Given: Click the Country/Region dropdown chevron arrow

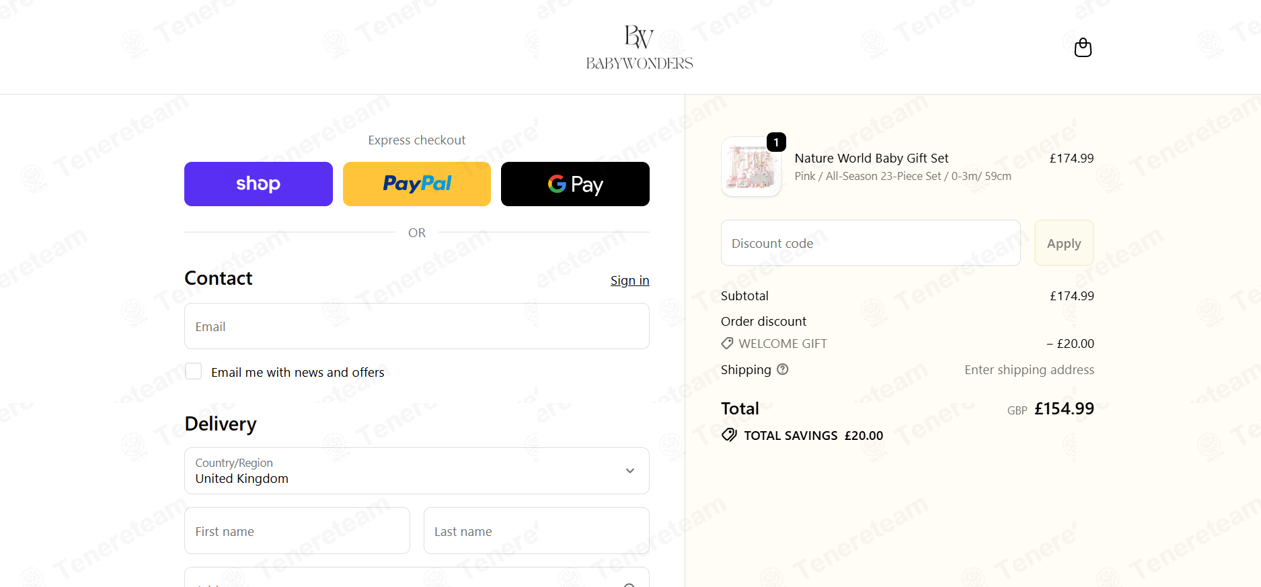Looking at the screenshot, I should tap(630, 471).
